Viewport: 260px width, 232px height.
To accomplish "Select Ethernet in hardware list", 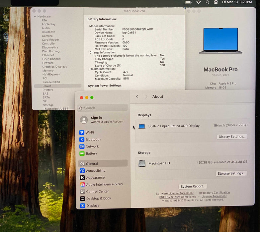I will (48, 55).
